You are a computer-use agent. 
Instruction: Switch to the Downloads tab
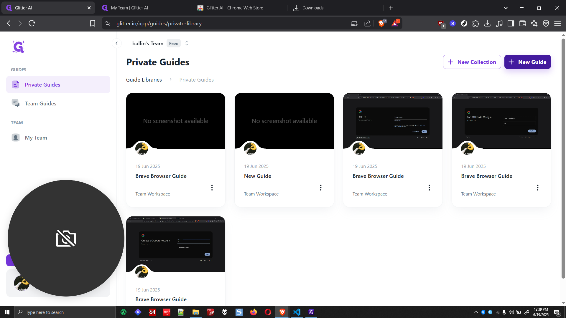coord(335,8)
